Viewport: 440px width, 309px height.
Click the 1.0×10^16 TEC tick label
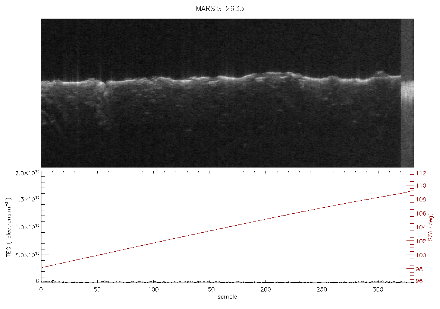click(x=27, y=227)
